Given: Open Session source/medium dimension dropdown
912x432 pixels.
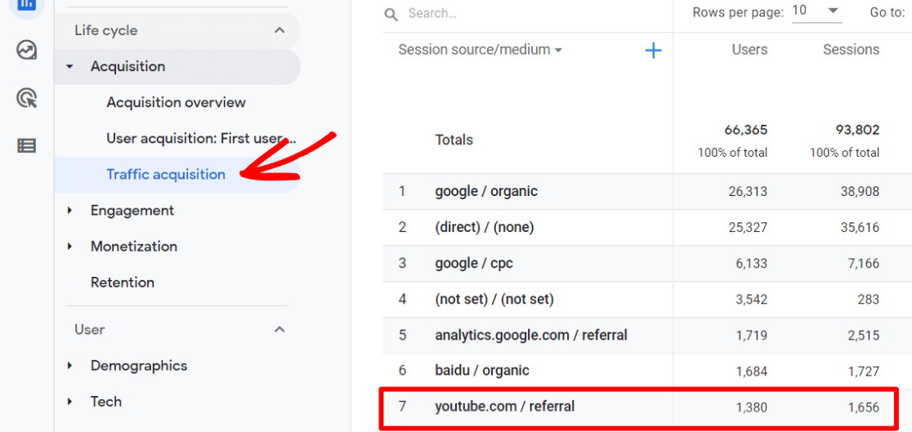Looking at the screenshot, I should click(480, 50).
